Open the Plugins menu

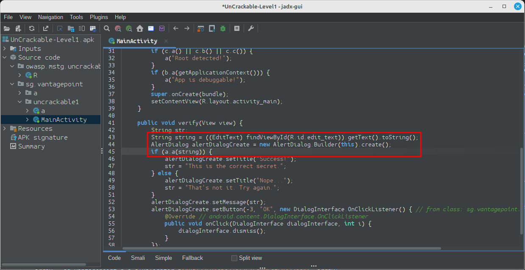[99, 17]
